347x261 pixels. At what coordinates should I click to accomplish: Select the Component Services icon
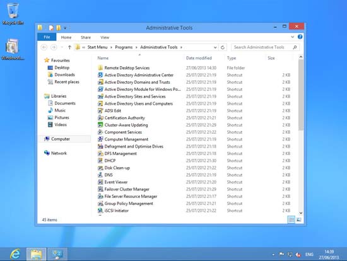pyautogui.click(x=100, y=132)
